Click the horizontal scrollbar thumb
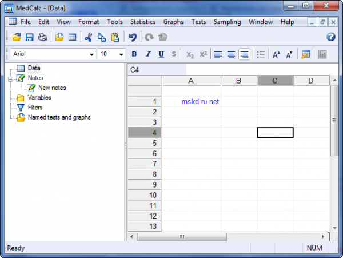This screenshot has width=343, height=258. coord(182,237)
